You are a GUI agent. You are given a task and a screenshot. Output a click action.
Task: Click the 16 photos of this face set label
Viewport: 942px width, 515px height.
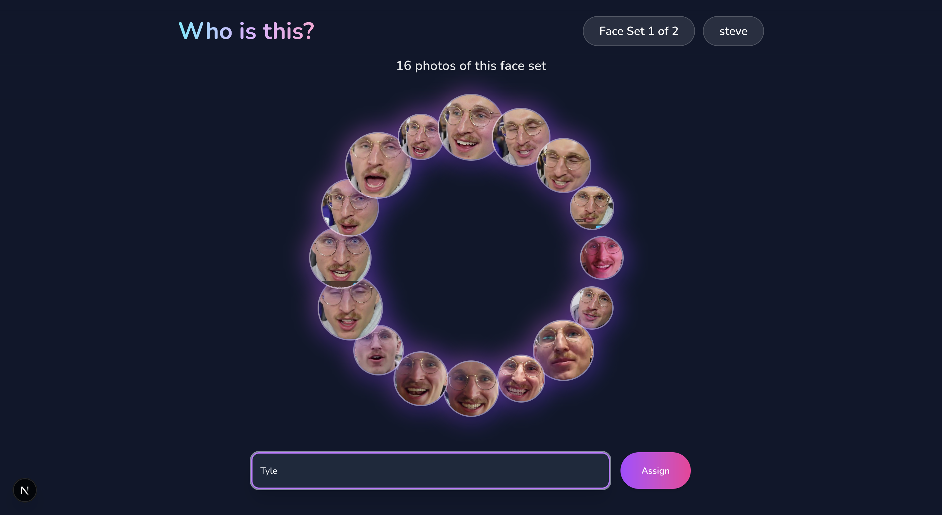pos(471,66)
